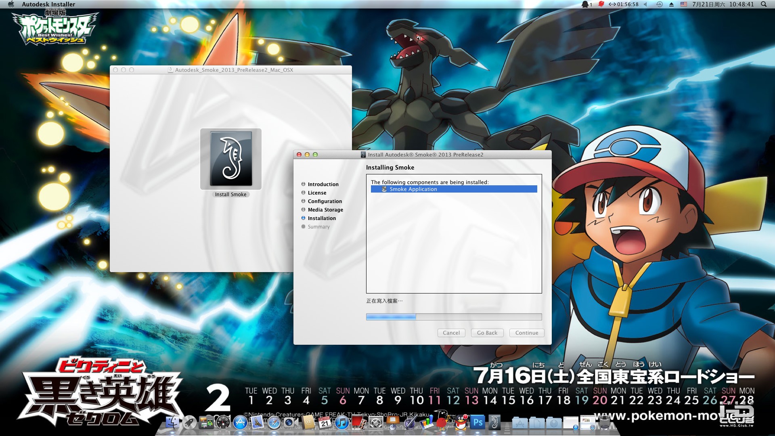Click the Install Smoke label
The height and width of the screenshot is (436, 775).
(x=230, y=194)
